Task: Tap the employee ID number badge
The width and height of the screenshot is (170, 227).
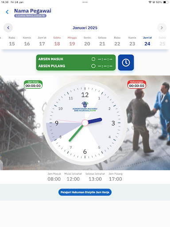Action: click(30, 16)
